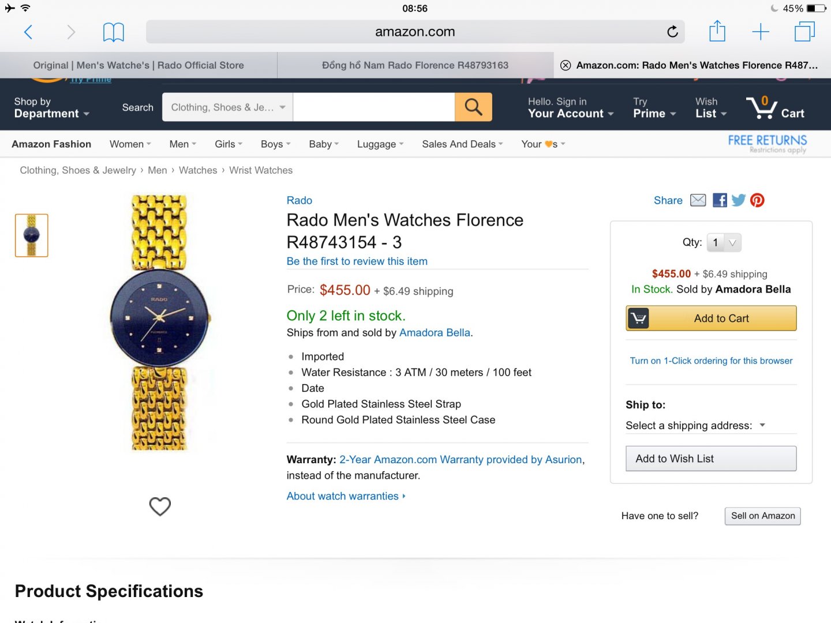Pin this watch on Pinterest
This screenshot has width=831, height=623.
pyautogui.click(x=757, y=200)
